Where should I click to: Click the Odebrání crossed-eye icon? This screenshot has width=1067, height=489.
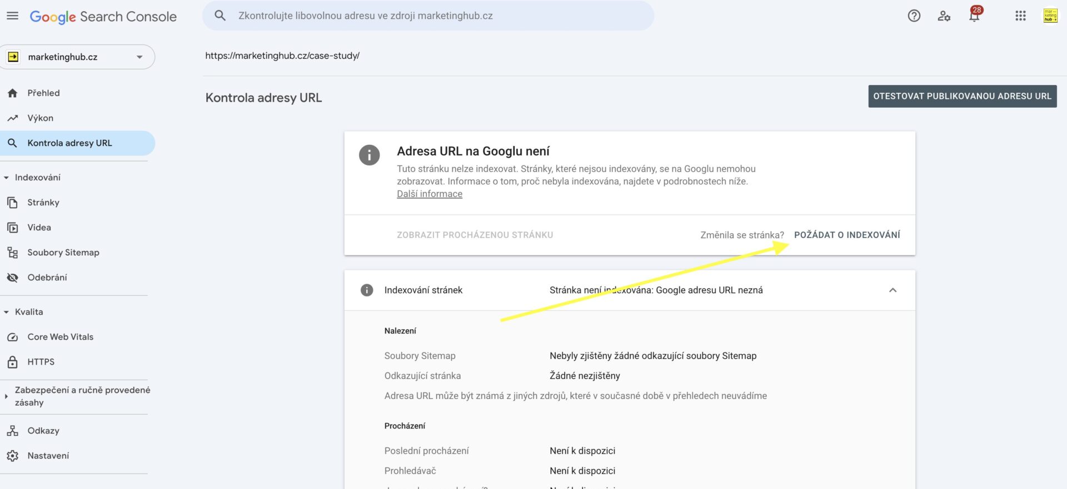pos(13,278)
